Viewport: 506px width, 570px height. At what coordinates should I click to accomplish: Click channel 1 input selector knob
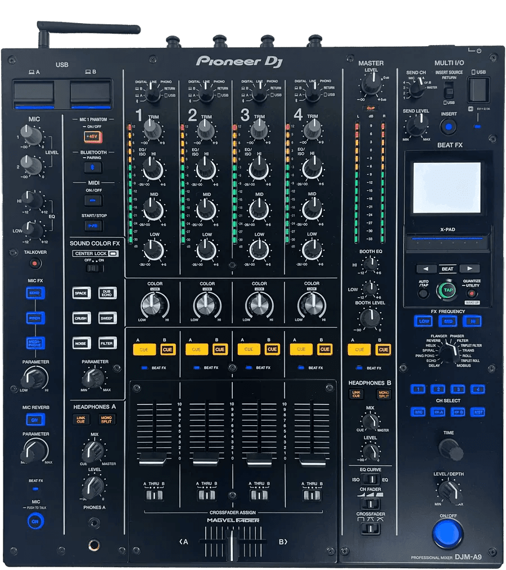tap(153, 94)
